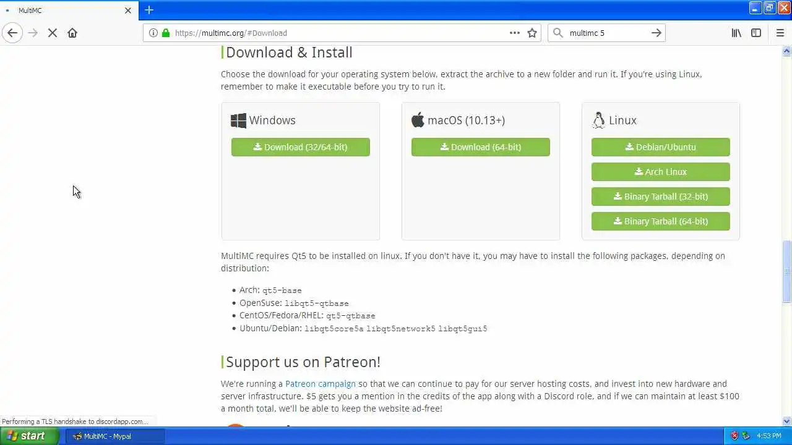792x445 pixels.
Task: Minimize the browser window
Action: click(755, 8)
